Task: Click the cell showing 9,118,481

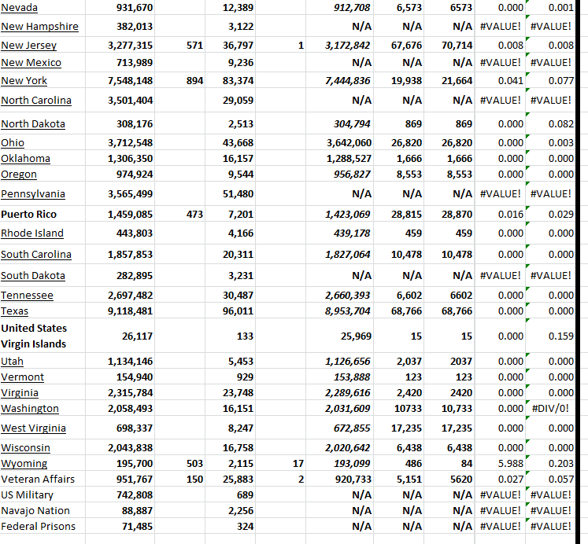Action: [130, 311]
